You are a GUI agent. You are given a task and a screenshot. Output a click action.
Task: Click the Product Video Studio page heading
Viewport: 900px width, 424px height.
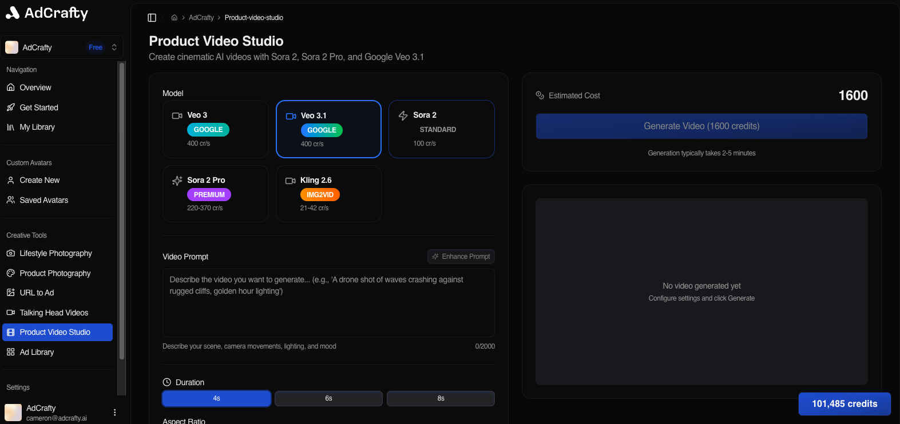[x=216, y=41]
